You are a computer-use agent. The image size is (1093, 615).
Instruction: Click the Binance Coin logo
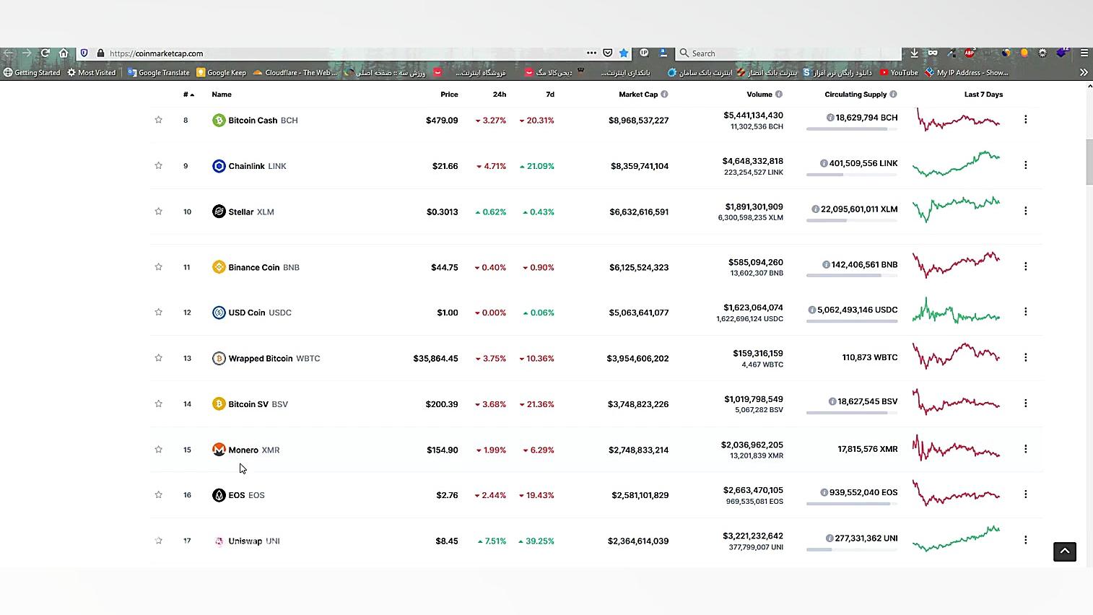coord(219,267)
